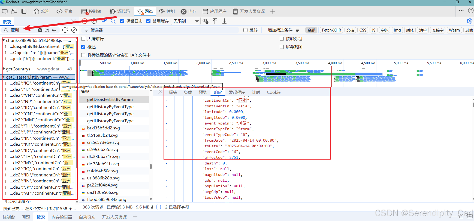Image resolution: width=474 pixels, height=221 pixels.
Task: Check 将待处理的请求包含在HAR文件中
Action: (x=83, y=55)
